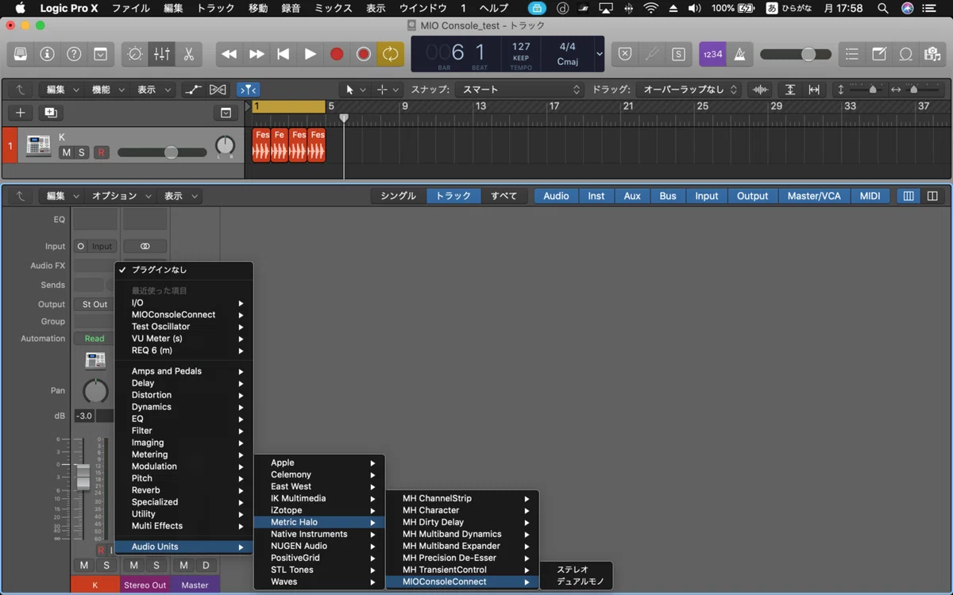Open display mode dropdown beside LCD
This screenshot has height=595, width=953.
(600, 54)
